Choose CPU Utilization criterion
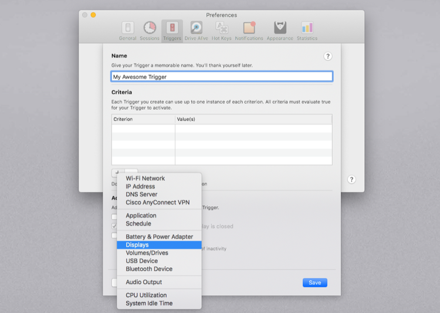The height and width of the screenshot is (313, 440). pos(159,295)
